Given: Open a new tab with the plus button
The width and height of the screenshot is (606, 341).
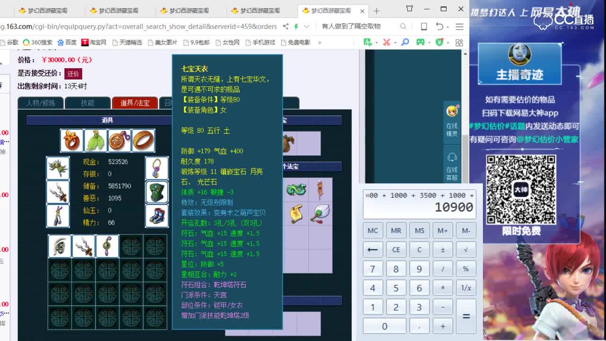Looking at the screenshot, I should [376, 10].
